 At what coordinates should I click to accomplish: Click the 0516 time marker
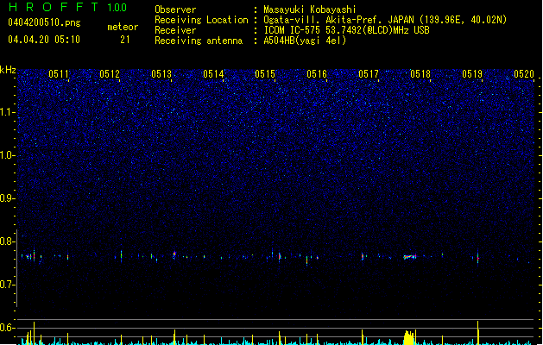[317, 74]
